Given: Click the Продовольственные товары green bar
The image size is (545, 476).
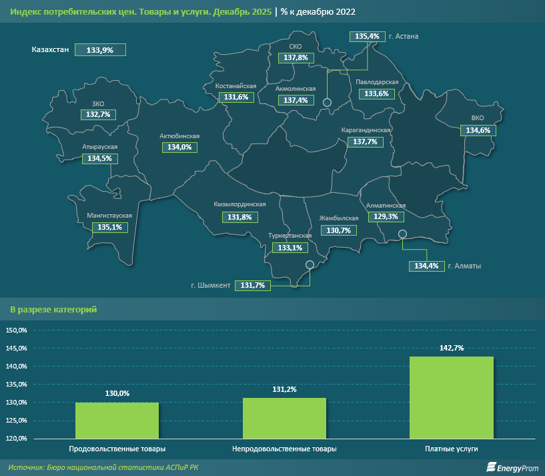Looking at the screenshot, I should coord(117,420).
